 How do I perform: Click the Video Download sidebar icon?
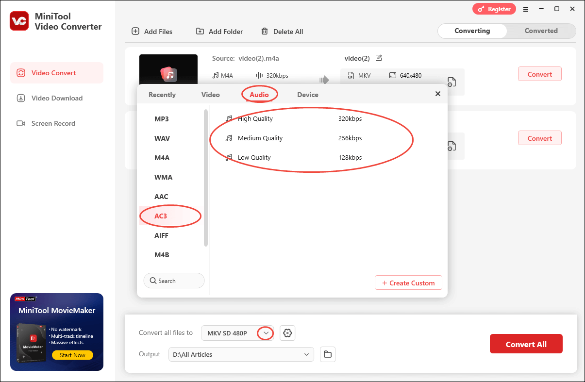point(21,98)
